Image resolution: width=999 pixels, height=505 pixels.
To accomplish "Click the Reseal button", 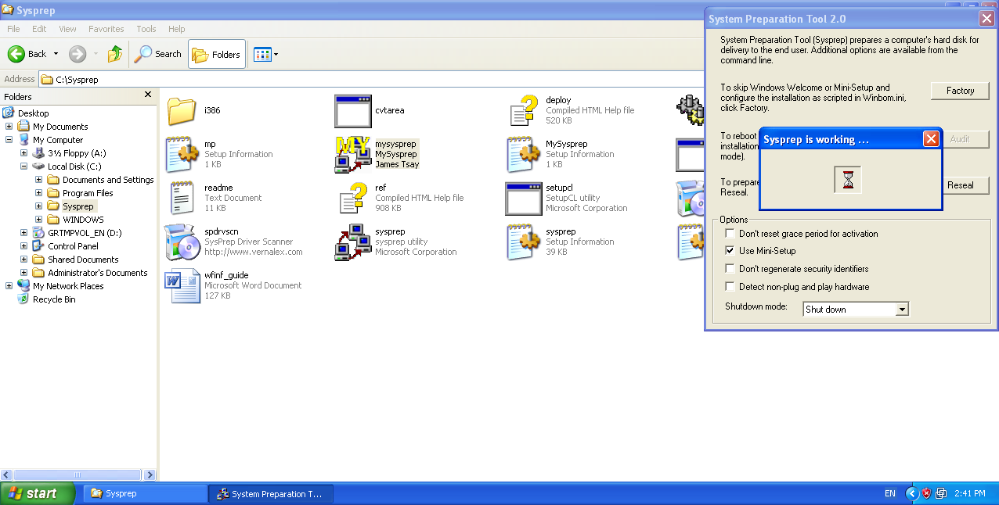I will tap(967, 185).
